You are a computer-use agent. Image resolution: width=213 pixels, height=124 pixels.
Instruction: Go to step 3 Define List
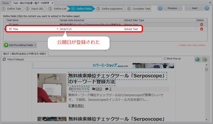pos(58,9)
